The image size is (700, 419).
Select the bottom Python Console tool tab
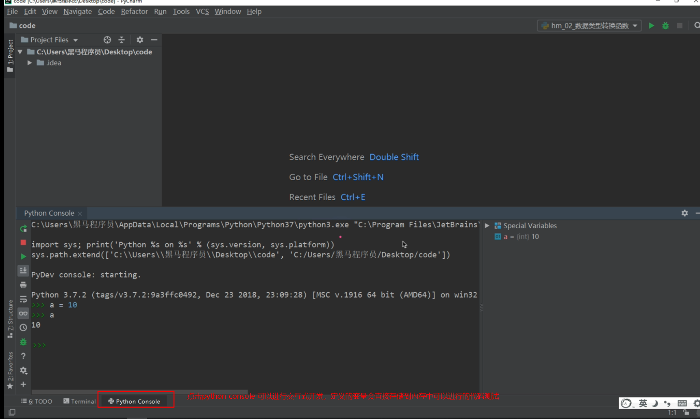pos(135,401)
